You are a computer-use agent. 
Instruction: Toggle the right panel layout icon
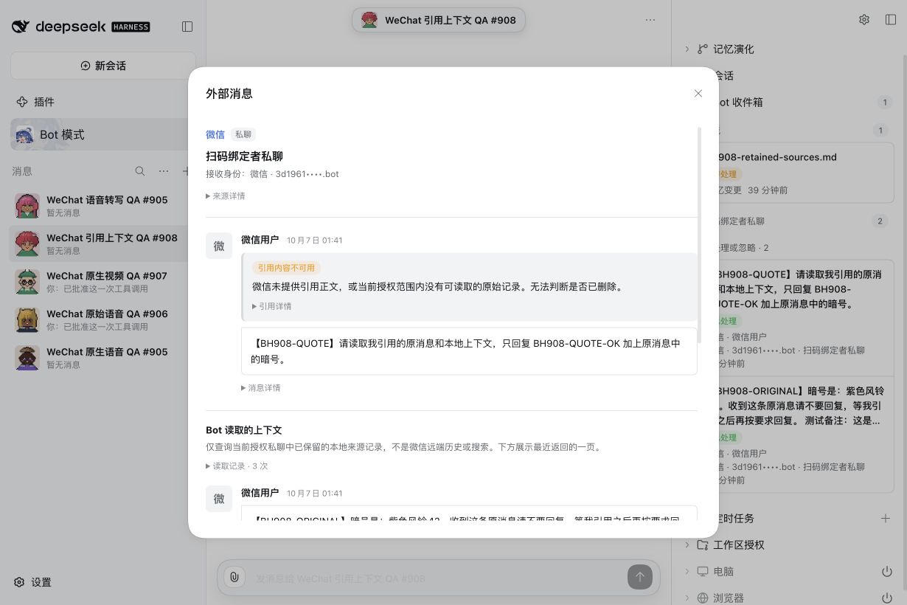pyautogui.click(x=891, y=20)
